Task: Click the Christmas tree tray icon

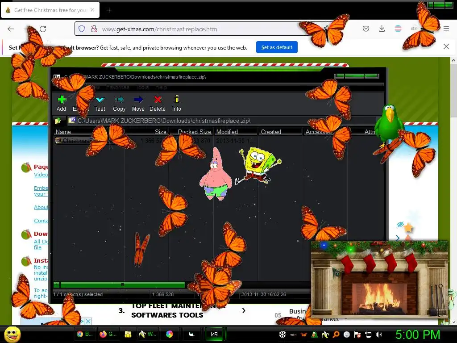Action: point(315,335)
